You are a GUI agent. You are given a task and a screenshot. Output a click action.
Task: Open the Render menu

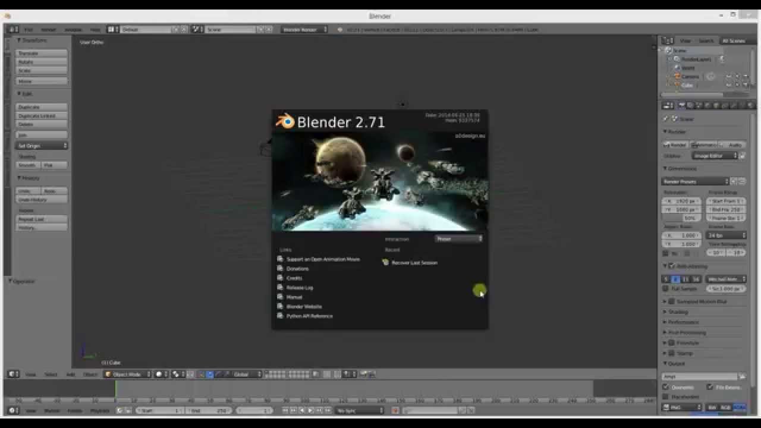coord(48,29)
